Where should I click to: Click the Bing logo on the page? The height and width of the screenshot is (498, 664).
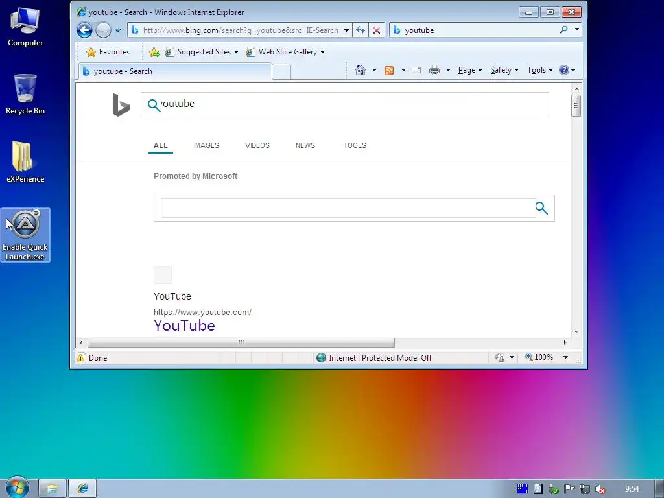pos(121,105)
